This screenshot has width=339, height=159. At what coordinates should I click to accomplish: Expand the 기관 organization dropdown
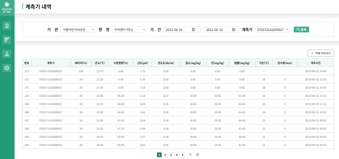pyautogui.click(x=78, y=29)
